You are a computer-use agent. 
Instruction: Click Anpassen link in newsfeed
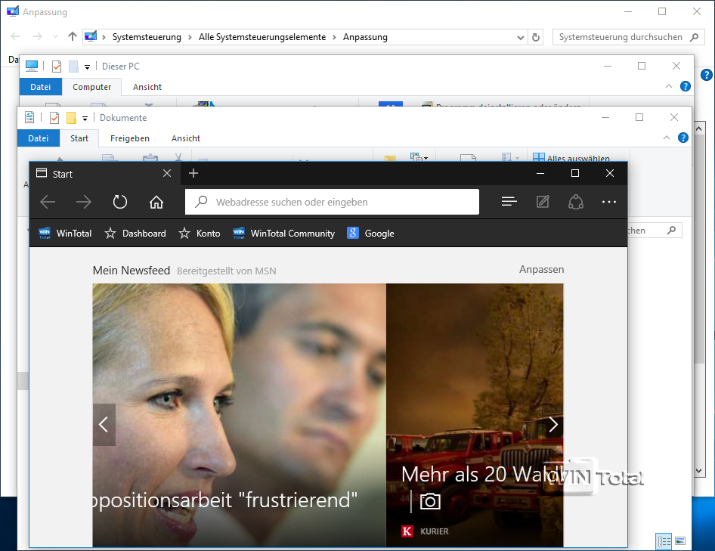pos(542,270)
